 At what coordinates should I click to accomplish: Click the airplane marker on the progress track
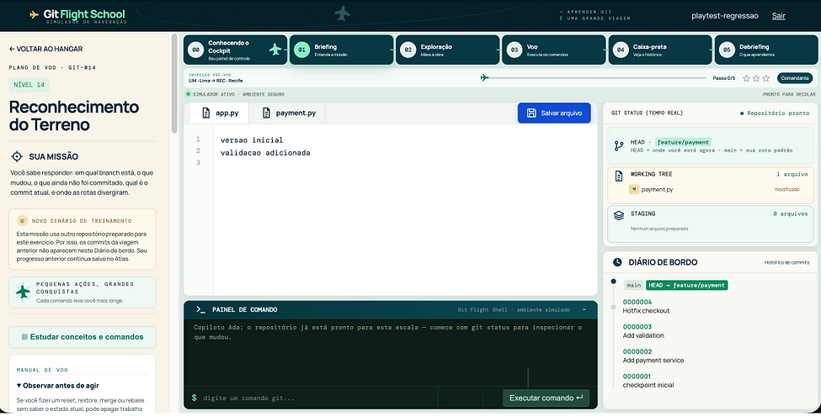pyautogui.click(x=484, y=77)
